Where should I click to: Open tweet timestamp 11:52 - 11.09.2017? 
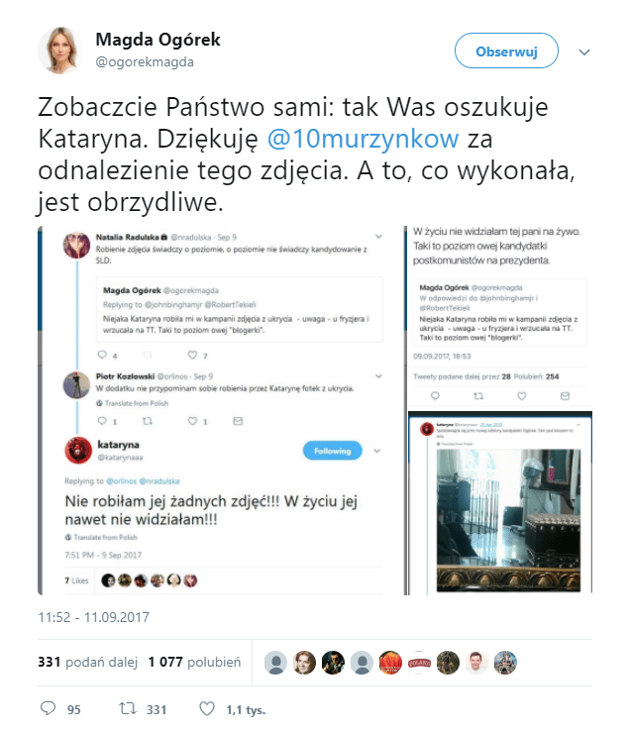tap(93, 617)
